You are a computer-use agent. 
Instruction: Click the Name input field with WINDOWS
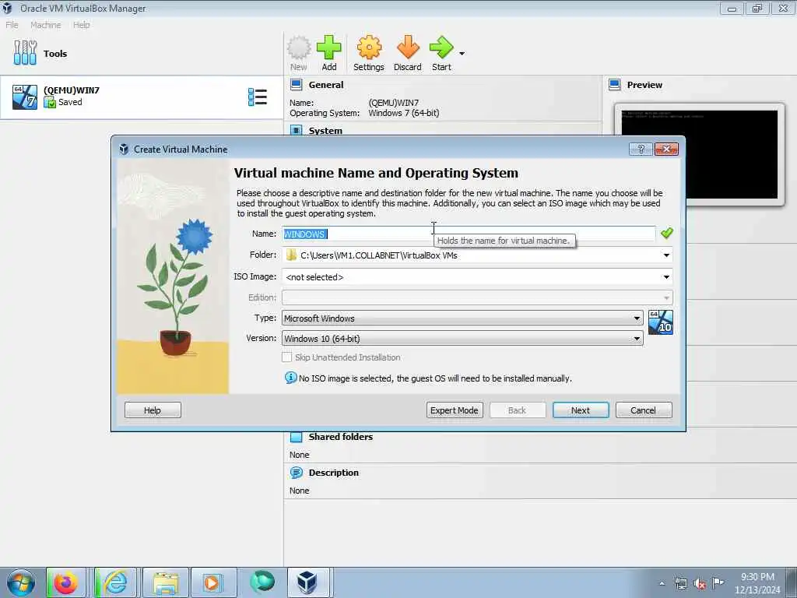pyautogui.click(x=469, y=234)
